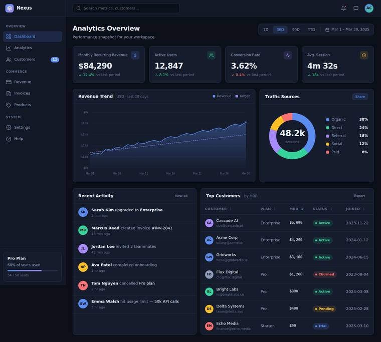Click the calendar icon beside the date range
381x342 pixels.
point(327,30)
